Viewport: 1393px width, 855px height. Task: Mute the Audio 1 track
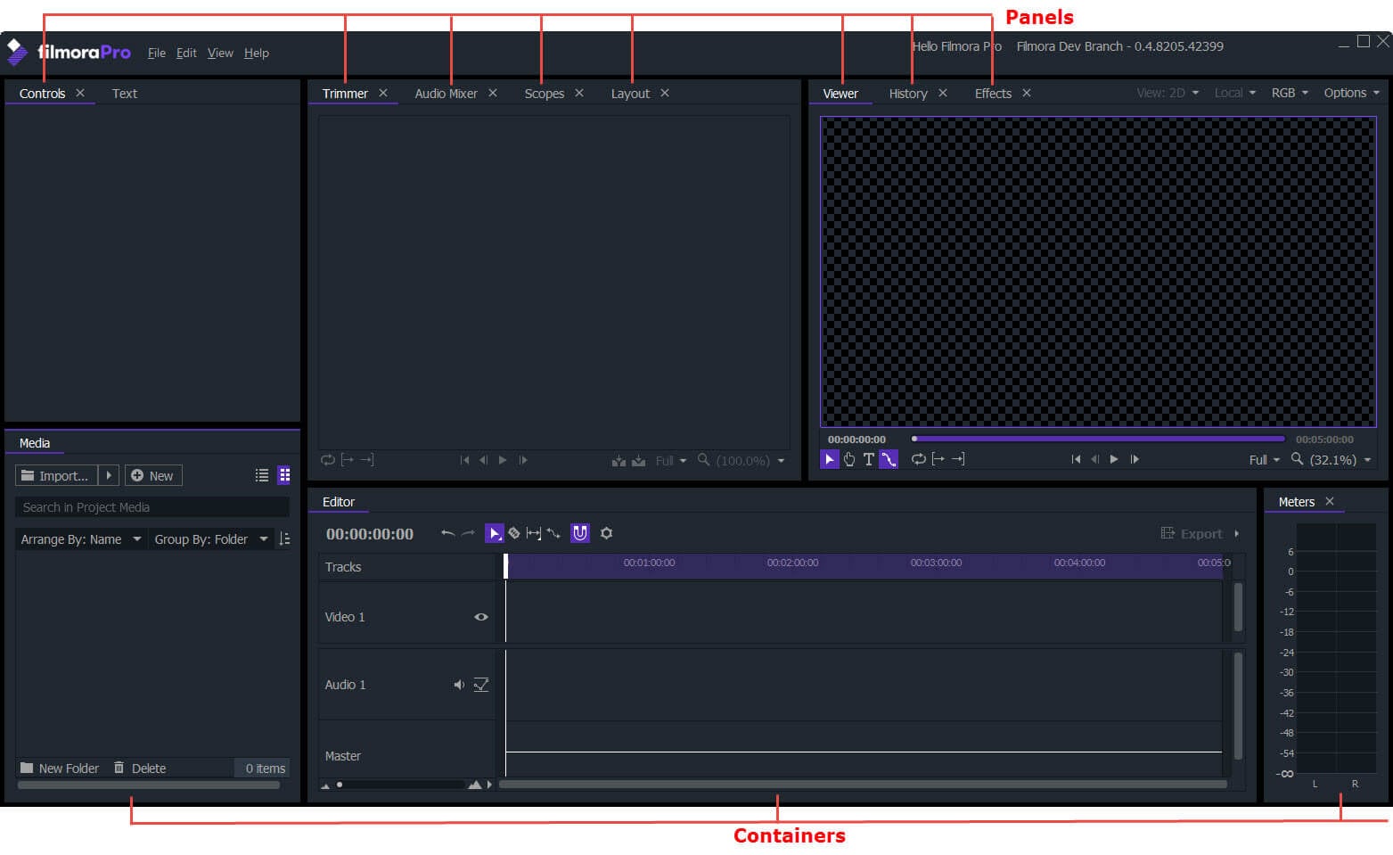(x=459, y=685)
